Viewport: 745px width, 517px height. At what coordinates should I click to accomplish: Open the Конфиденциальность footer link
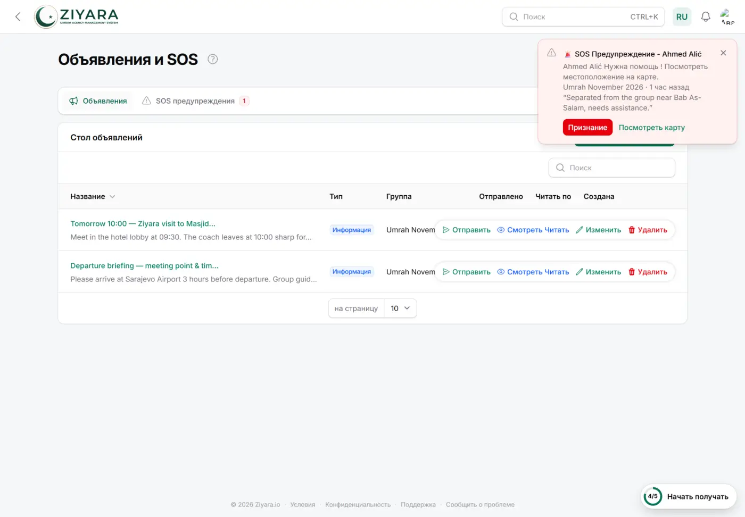coord(358,505)
